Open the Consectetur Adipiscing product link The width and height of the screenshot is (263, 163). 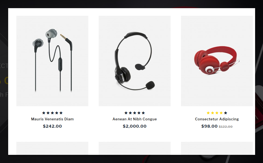coord(217,119)
